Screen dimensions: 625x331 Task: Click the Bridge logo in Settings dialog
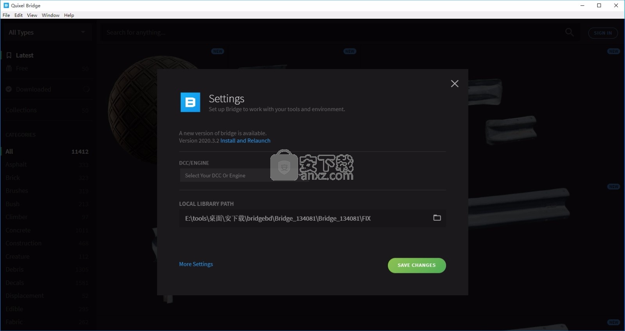coord(190,102)
